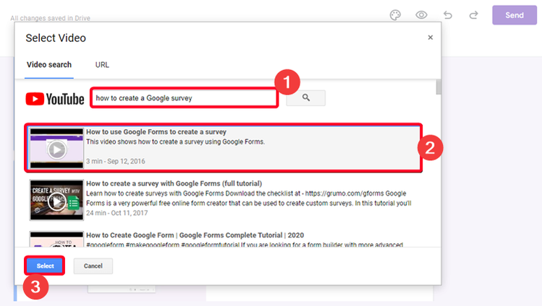This screenshot has height=306, width=542.
Task: Click the Send button
Action: 515,15
